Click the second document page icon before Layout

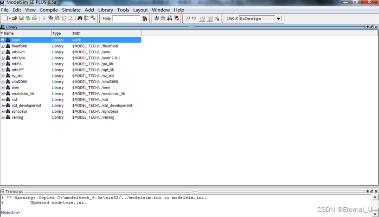pos(210,19)
